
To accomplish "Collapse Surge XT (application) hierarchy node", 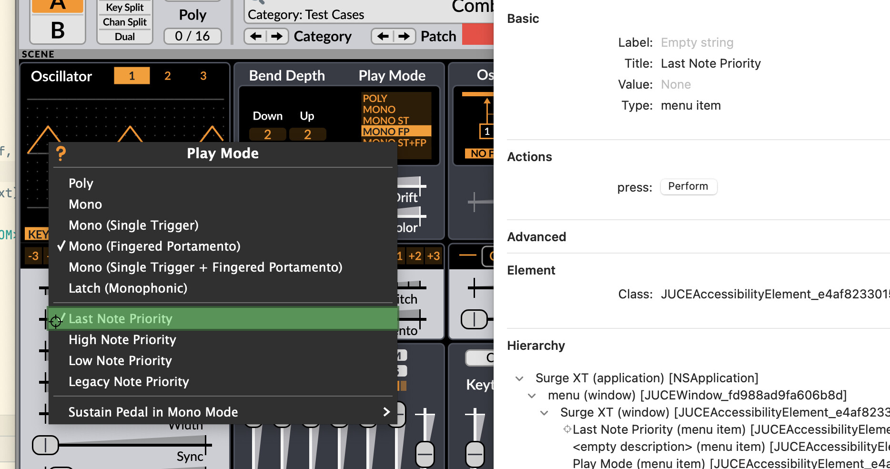I will tap(519, 378).
